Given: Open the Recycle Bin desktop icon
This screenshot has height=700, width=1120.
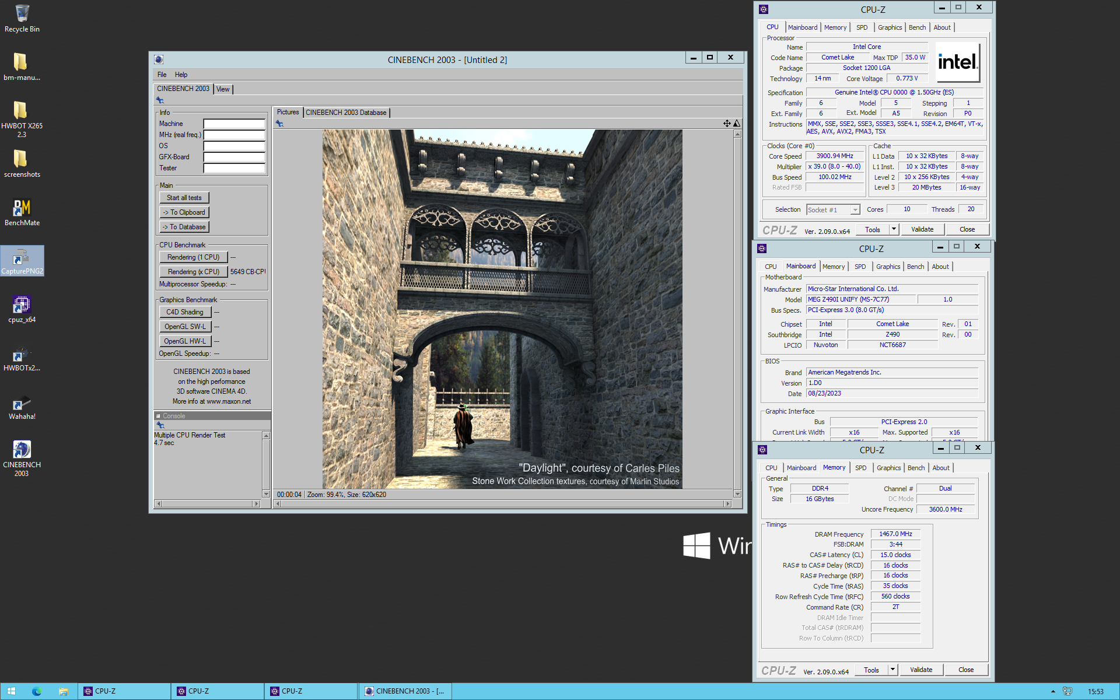Looking at the screenshot, I should coord(22,17).
